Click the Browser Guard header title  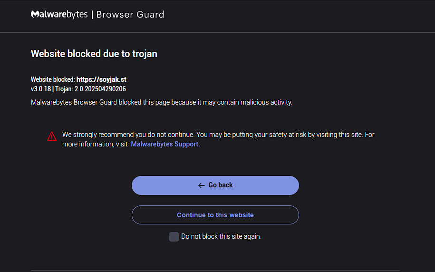tap(130, 14)
